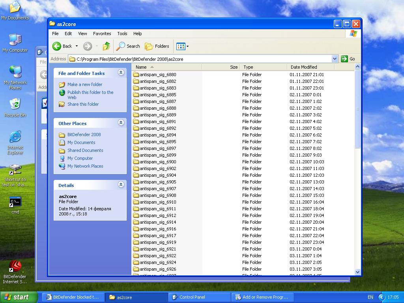Click 'Make a new folder' link
Screen dimensions: 404x303
pyautogui.click(x=84, y=84)
